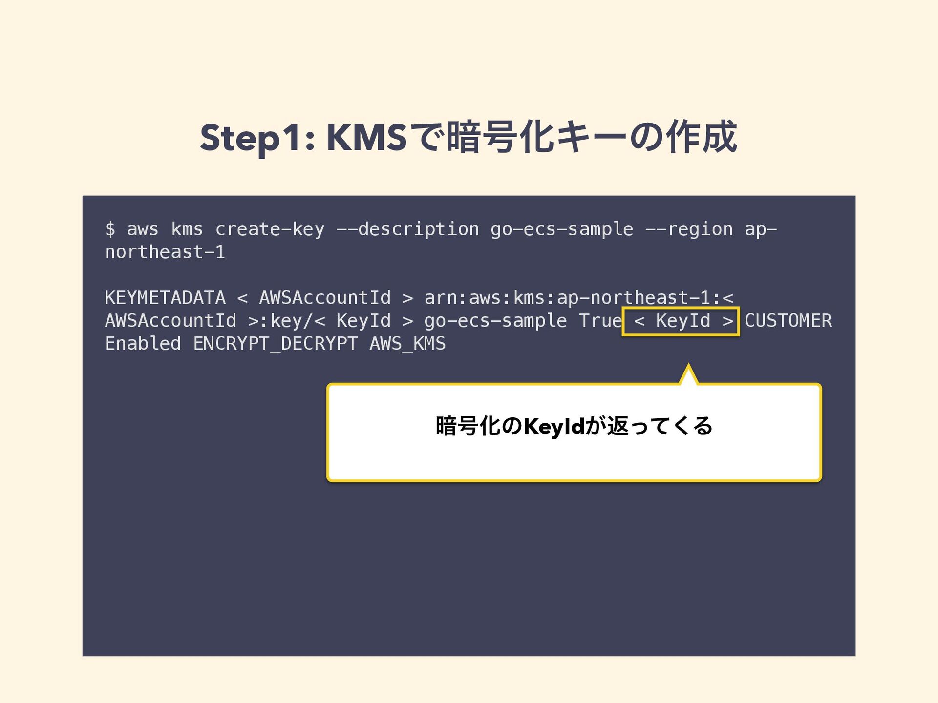Select ENCRYPT_DECRYPT in the output

pyautogui.click(x=276, y=344)
